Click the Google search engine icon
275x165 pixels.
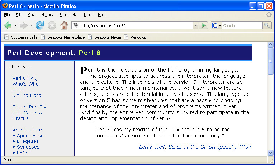point(215,25)
